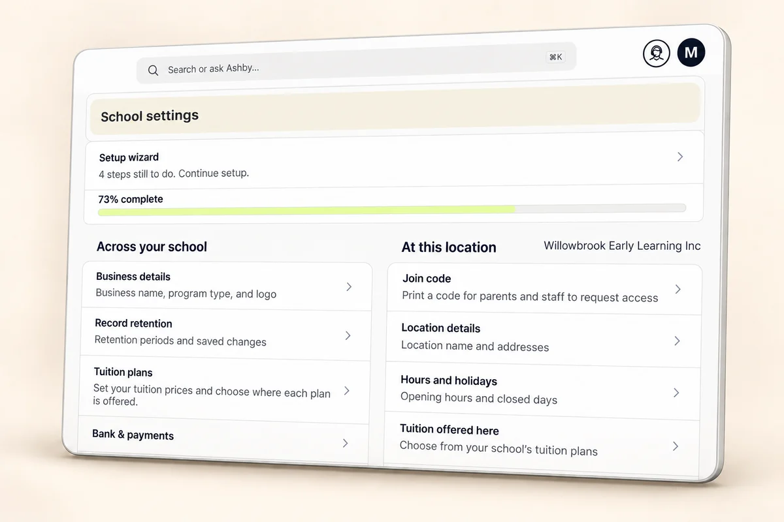Viewport: 784px width, 522px height.
Task: Open the M profile avatar
Action: [x=691, y=52]
